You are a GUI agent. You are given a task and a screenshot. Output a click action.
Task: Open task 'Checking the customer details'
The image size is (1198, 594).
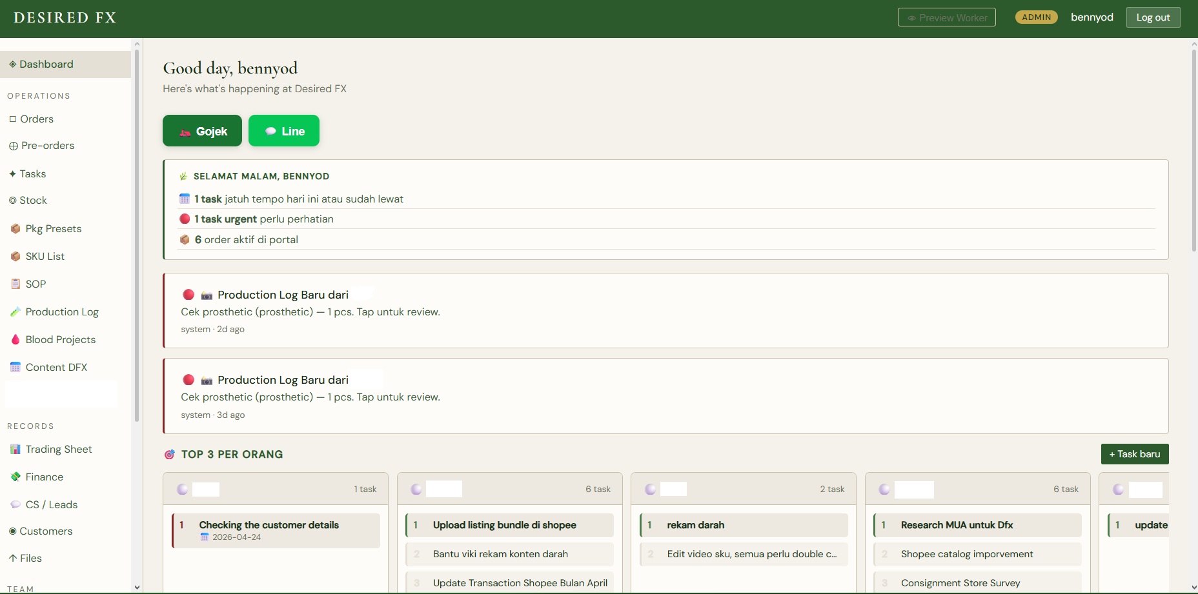(276, 531)
